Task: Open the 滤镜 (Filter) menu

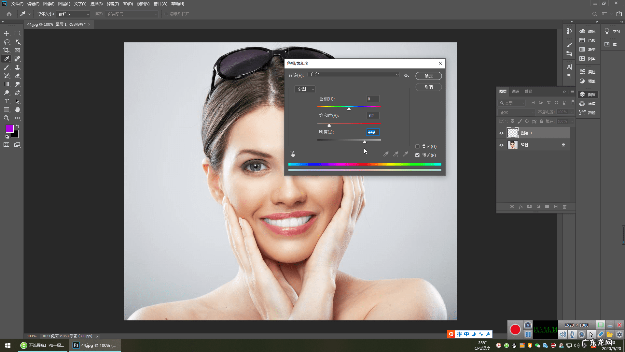Action: 113,4
